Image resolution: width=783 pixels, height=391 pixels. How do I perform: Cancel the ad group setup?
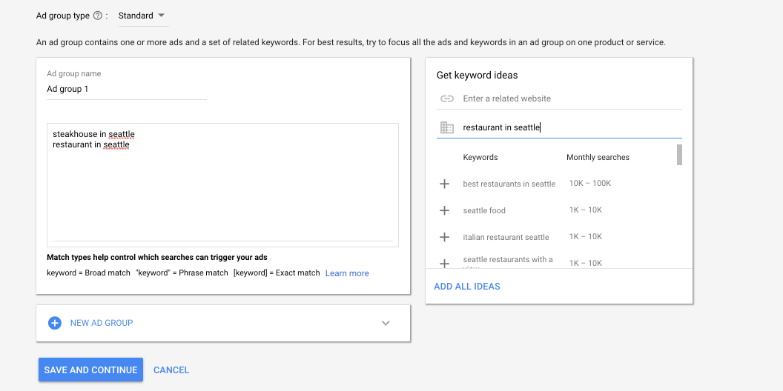(x=171, y=370)
